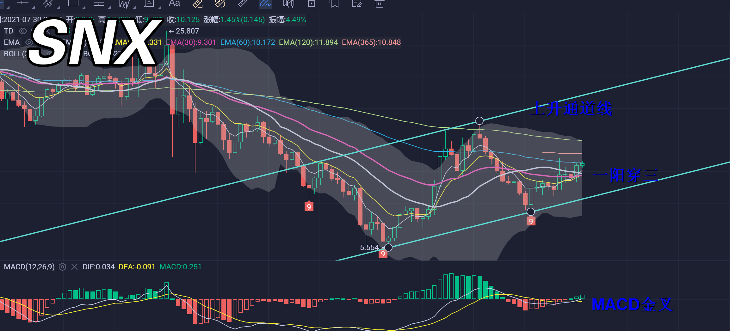Click channel anchor circle at upper trendline
730x331 pixels.
(479, 121)
